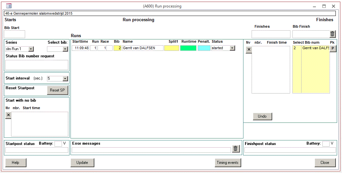Click the P button in the Pk column

pos(333,49)
